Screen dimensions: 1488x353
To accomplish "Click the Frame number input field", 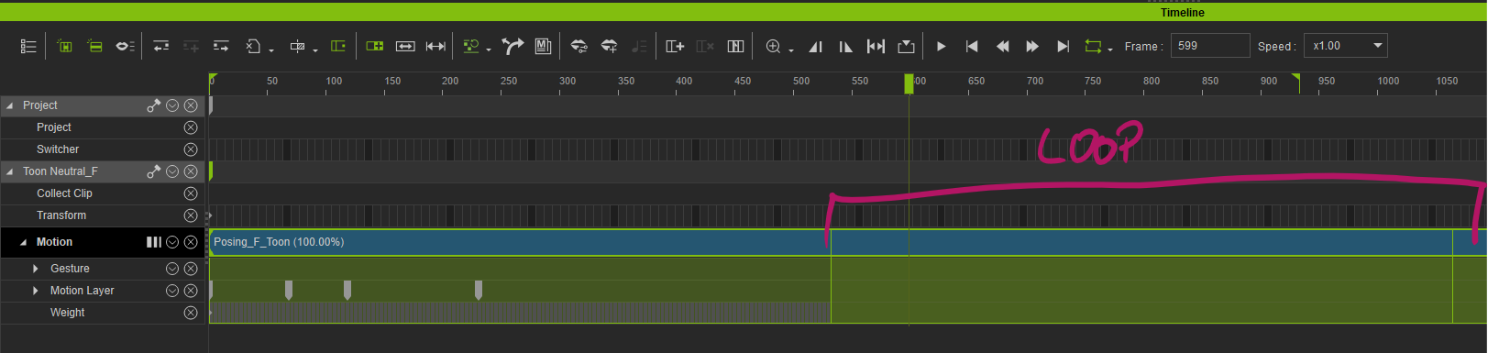I will [1210, 46].
